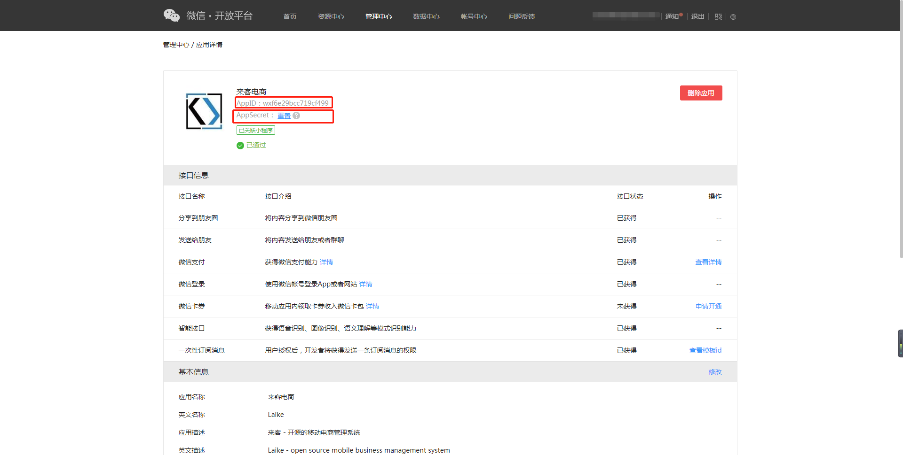Click 未获得 status in 微信卡券 row

pyautogui.click(x=626, y=306)
